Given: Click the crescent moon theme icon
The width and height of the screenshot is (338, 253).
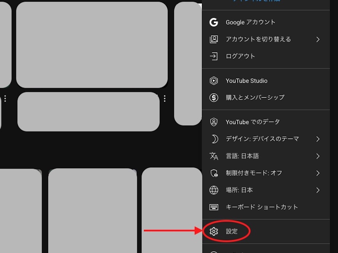Looking at the screenshot, I should pos(214,139).
